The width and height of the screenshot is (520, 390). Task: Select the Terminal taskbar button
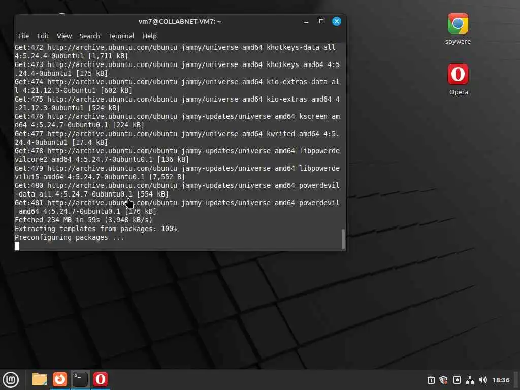click(x=80, y=379)
